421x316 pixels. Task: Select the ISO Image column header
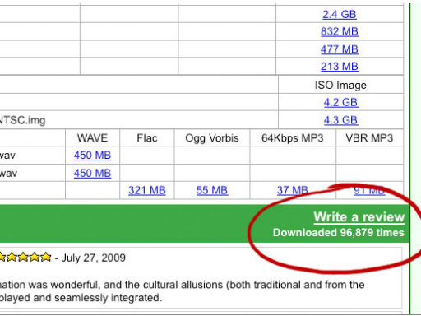pos(340,86)
